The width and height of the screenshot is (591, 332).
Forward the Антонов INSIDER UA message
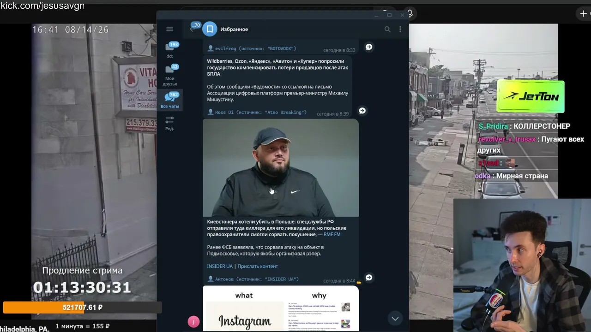369,278
